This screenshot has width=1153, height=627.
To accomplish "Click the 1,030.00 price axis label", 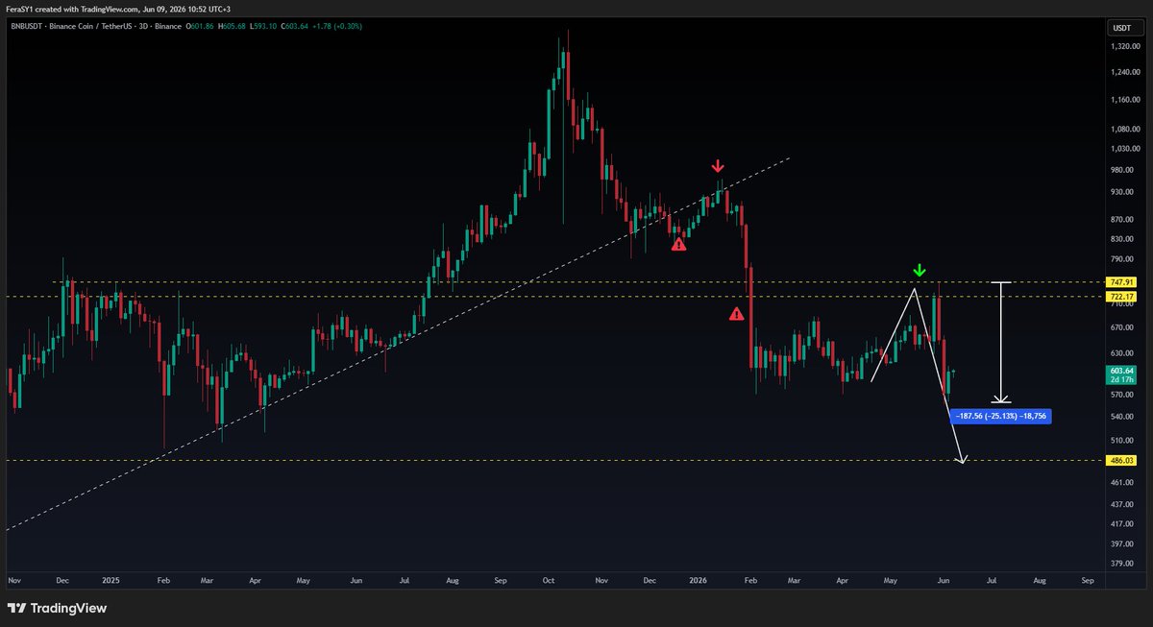I will 1124,149.
